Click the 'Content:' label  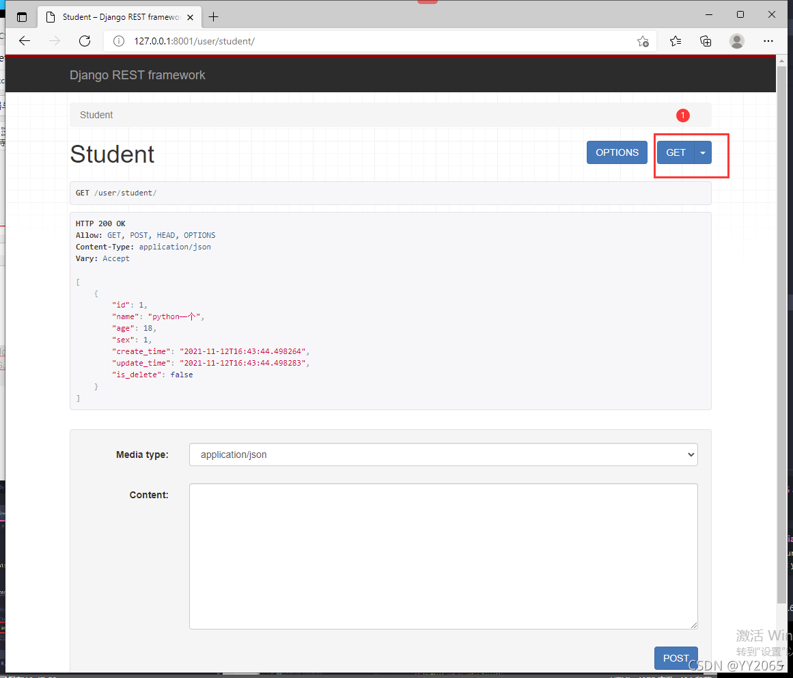pos(149,496)
